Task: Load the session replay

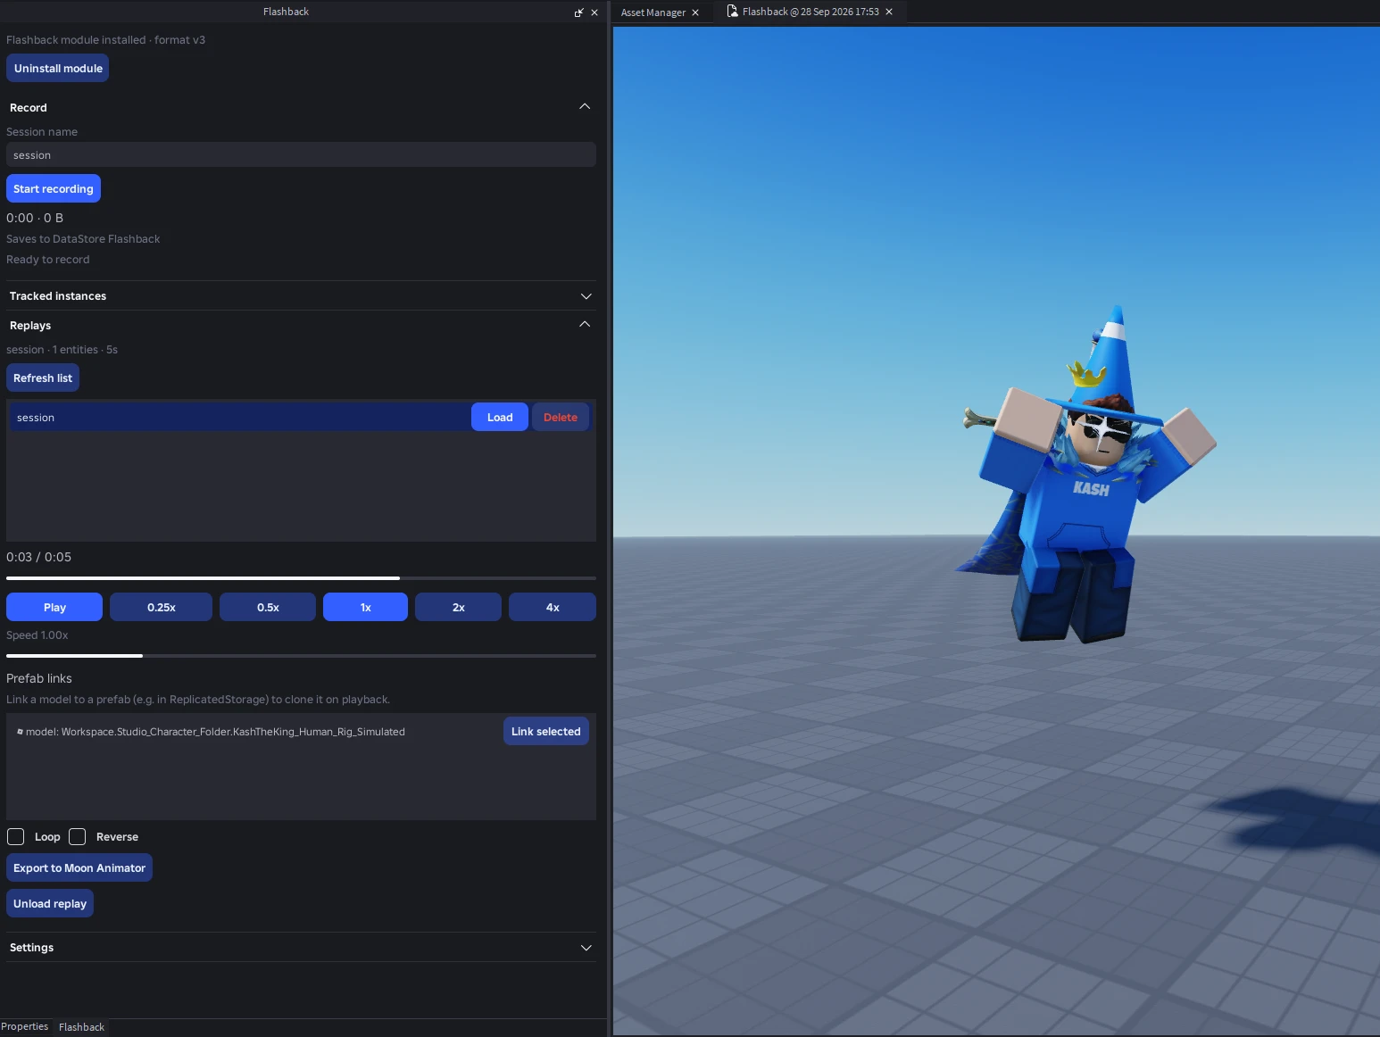Action: [x=500, y=417]
